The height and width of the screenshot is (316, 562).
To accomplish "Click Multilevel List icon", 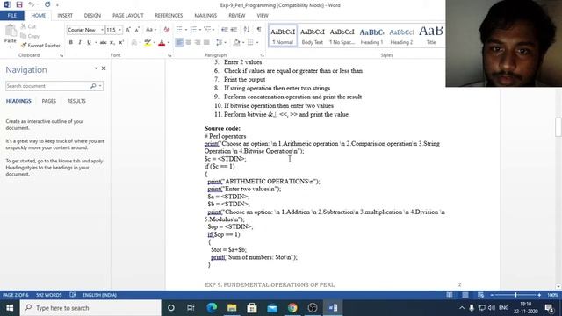I will click(207, 30).
